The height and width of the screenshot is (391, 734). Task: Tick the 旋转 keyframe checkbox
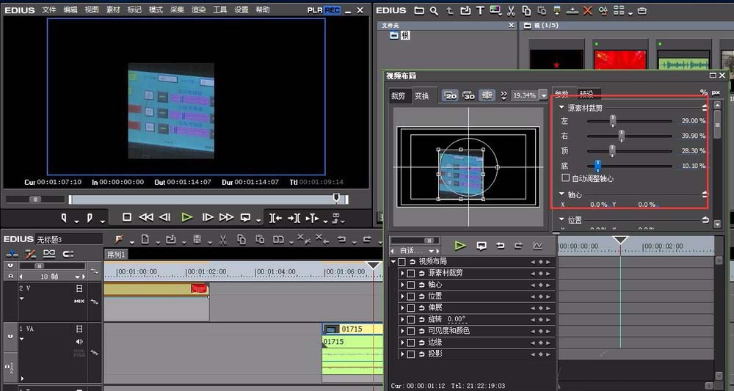411,319
